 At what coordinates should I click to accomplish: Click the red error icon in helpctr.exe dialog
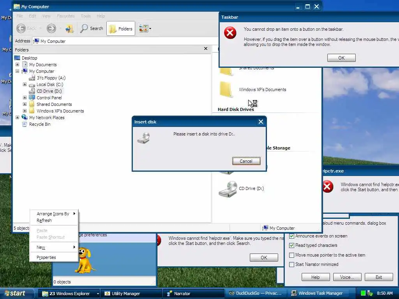tap(328, 186)
